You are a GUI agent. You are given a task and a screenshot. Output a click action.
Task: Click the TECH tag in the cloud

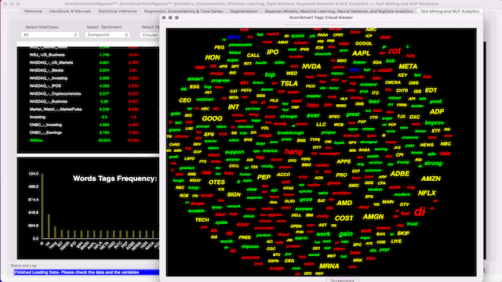click(x=202, y=220)
